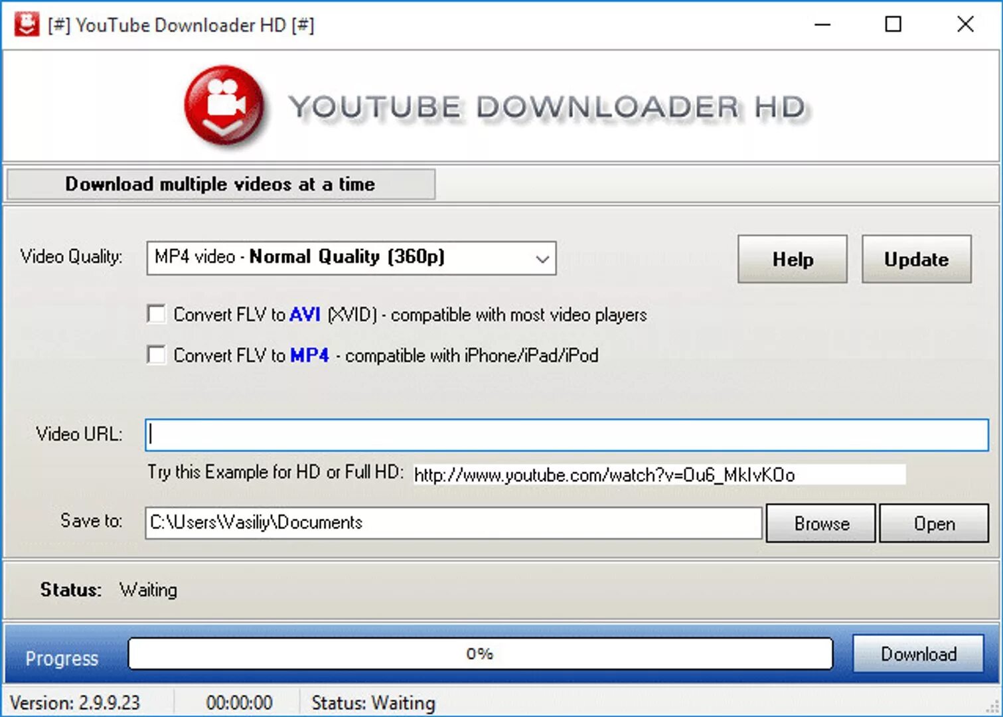Open the Video Quality dropdown

351,258
